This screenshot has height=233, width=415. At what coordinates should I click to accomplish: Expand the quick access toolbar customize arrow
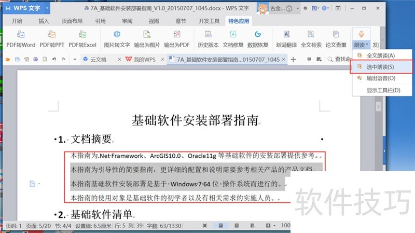click(75, 59)
